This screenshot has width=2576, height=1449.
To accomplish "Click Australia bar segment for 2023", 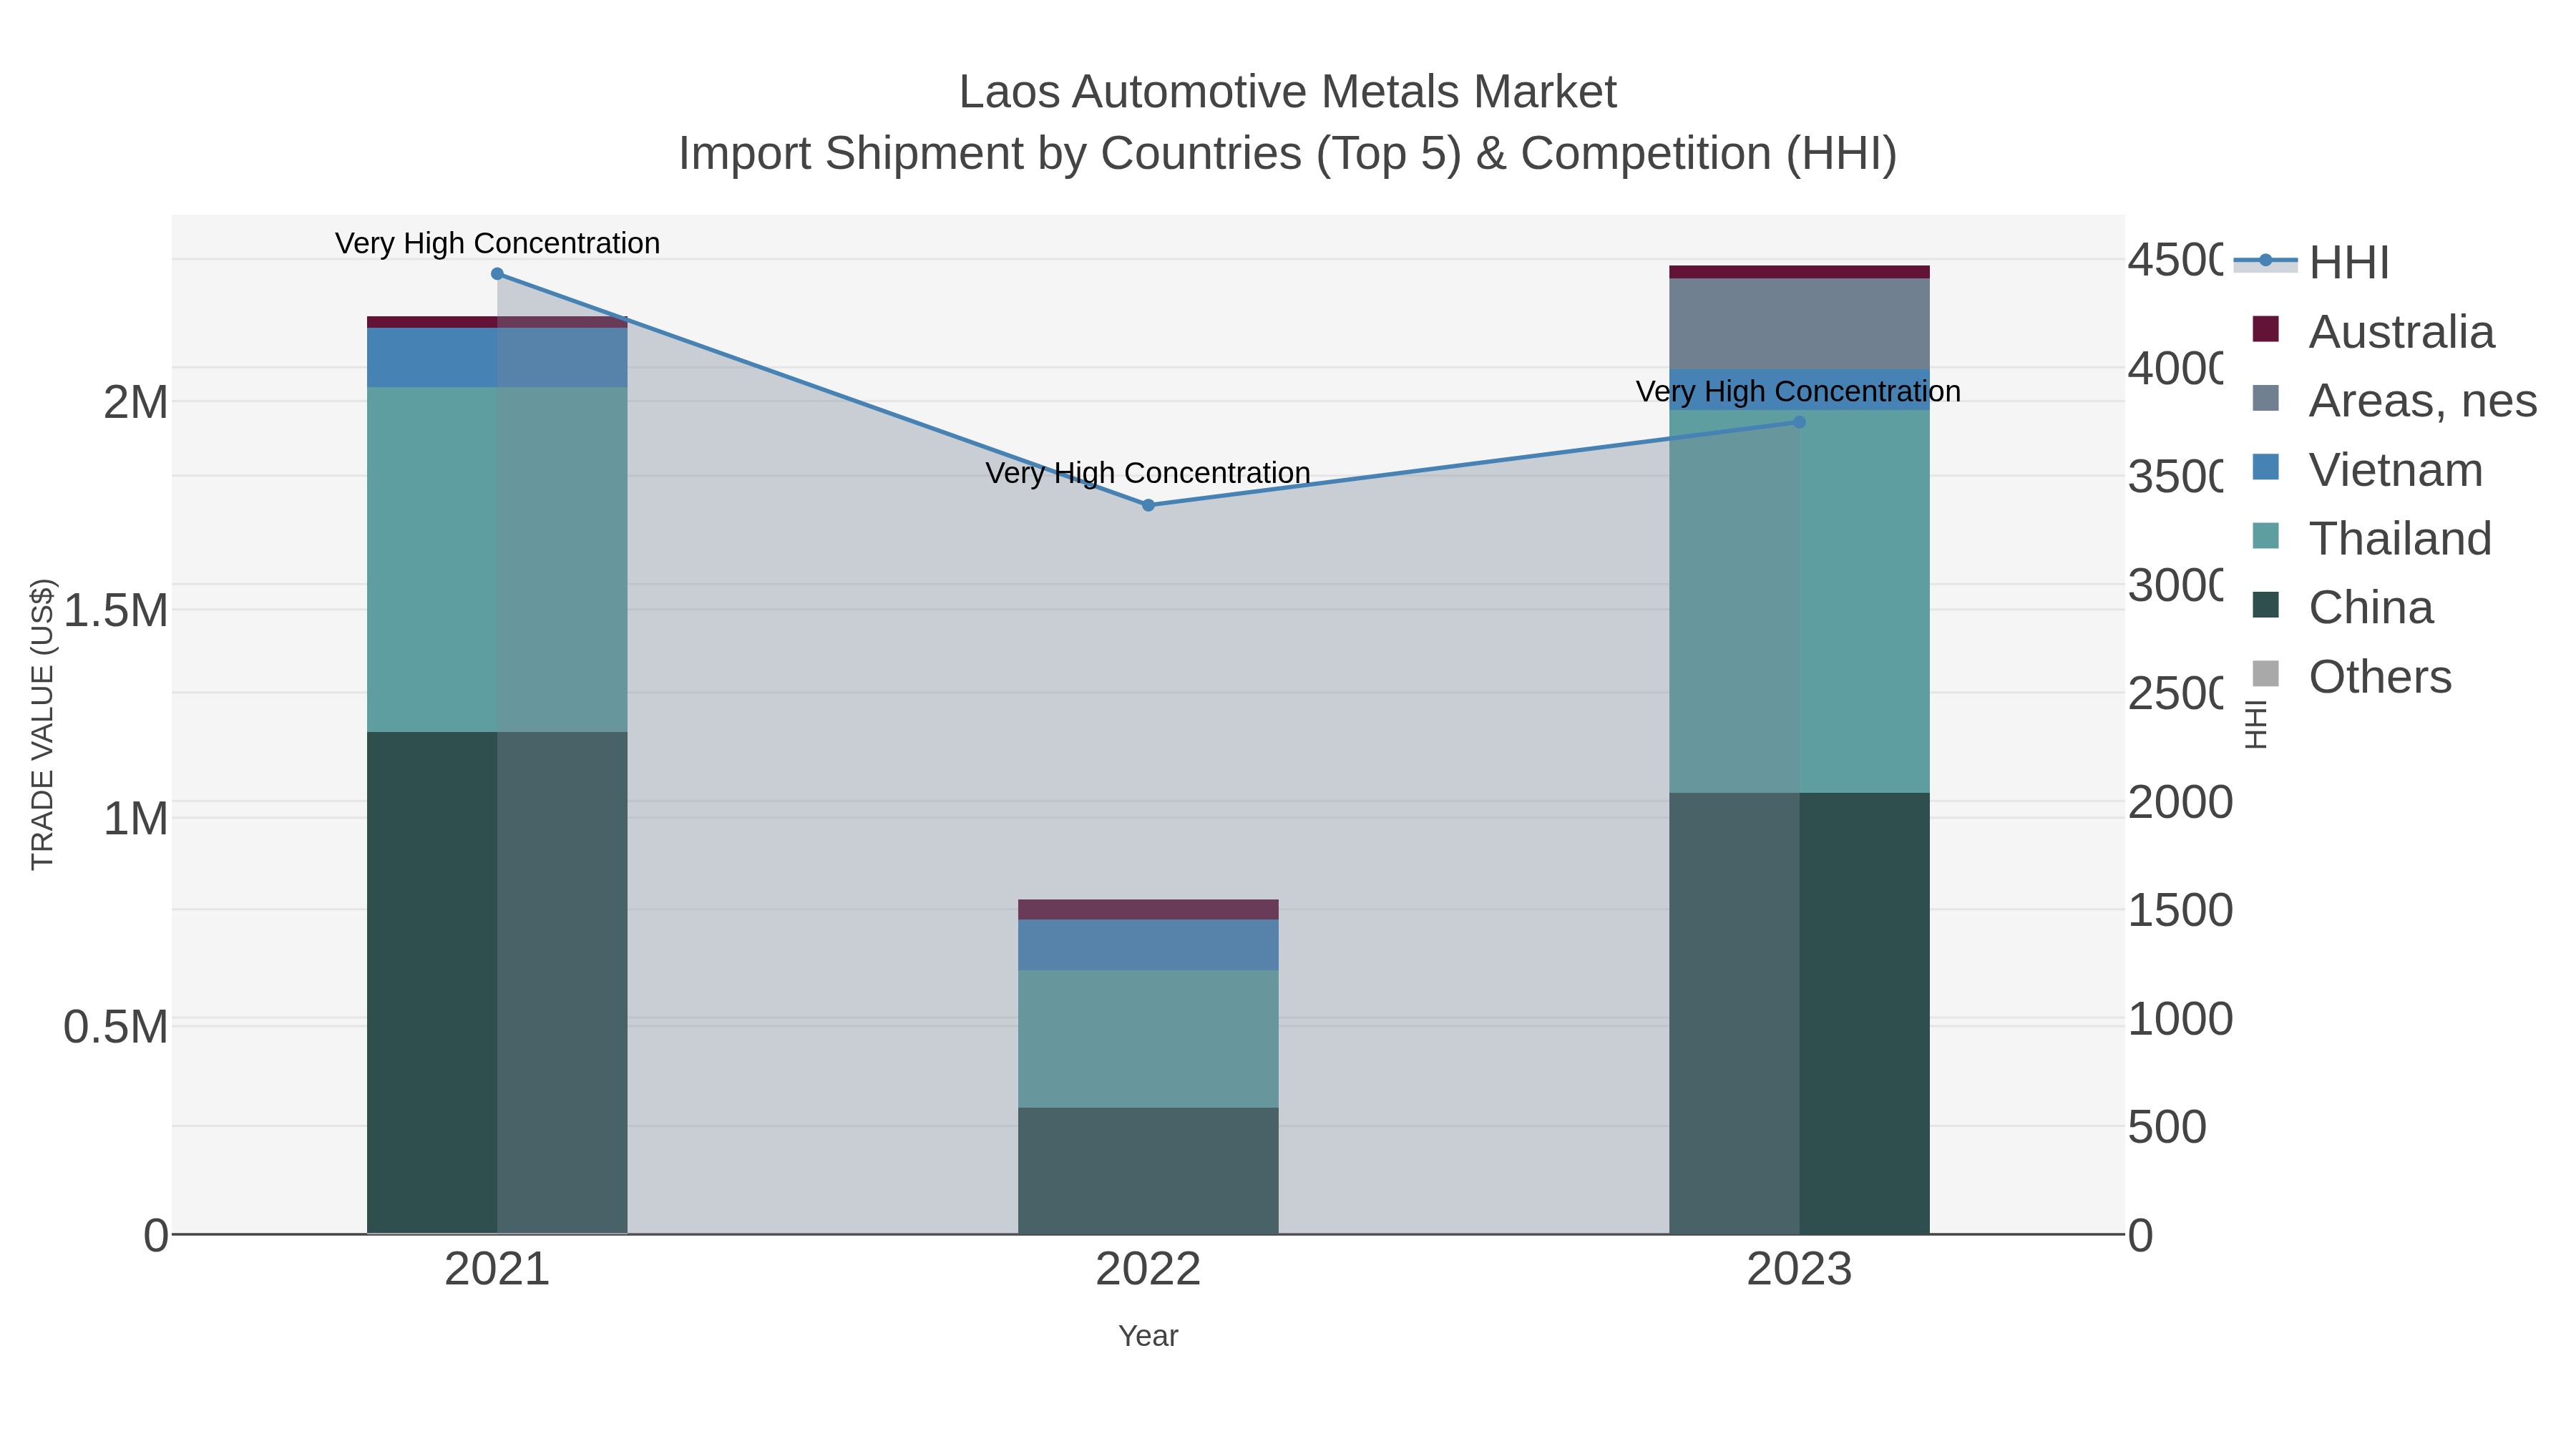I will [x=1799, y=272].
